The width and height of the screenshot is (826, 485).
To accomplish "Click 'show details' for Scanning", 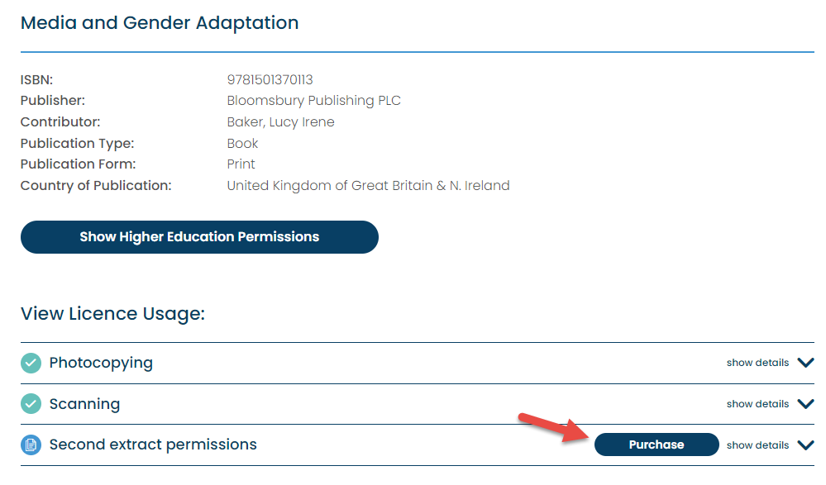I will click(x=757, y=404).
